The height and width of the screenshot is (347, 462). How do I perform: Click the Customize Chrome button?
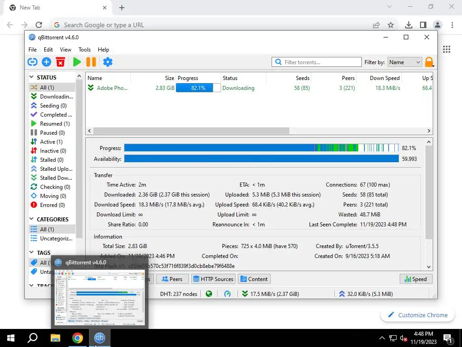pyautogui.click(x=417, y=315)
